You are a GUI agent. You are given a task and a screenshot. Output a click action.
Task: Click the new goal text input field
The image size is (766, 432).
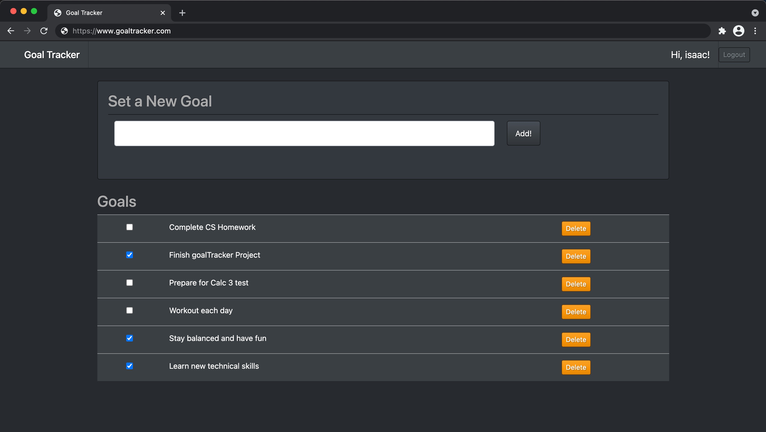pyautogui.click(x=304, y=133)
